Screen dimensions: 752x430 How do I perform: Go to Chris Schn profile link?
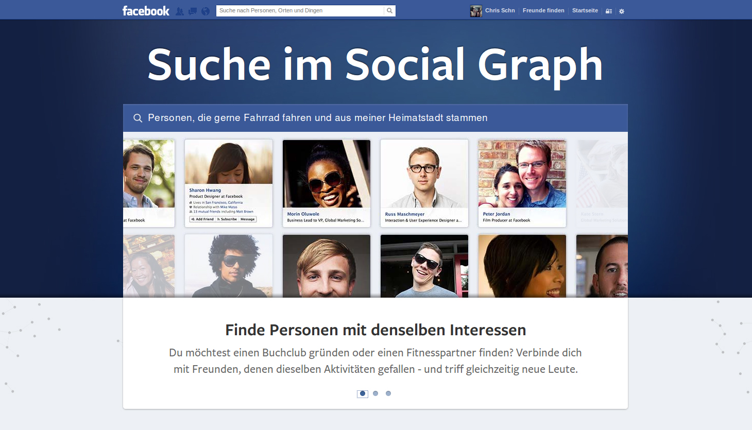[x=500, y=10]
